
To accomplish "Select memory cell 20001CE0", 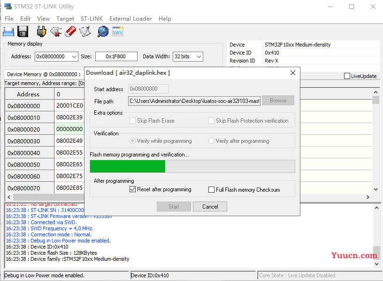I will [x=69, y=106].
